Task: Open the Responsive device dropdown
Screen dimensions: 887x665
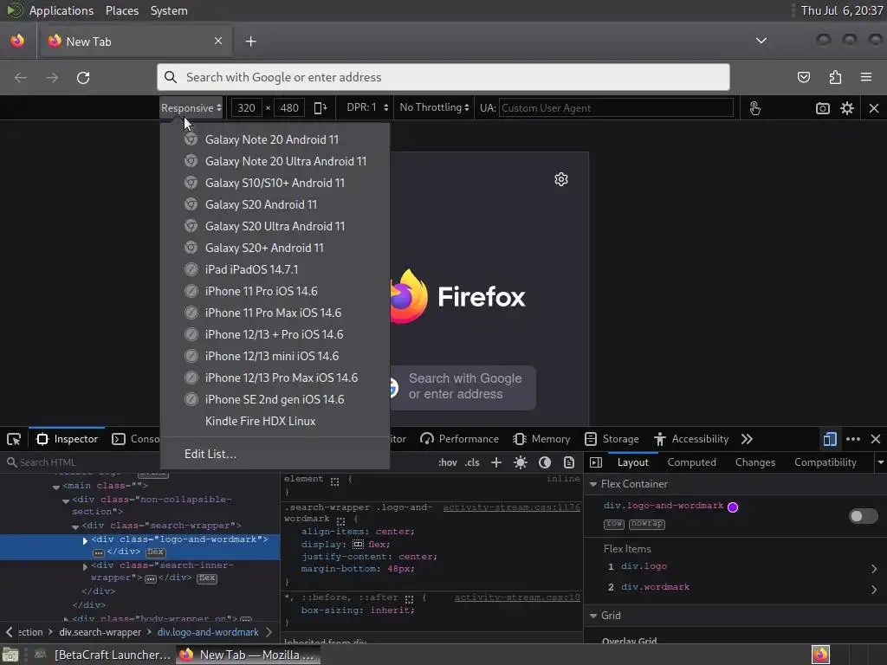Action: click(191, 108)
